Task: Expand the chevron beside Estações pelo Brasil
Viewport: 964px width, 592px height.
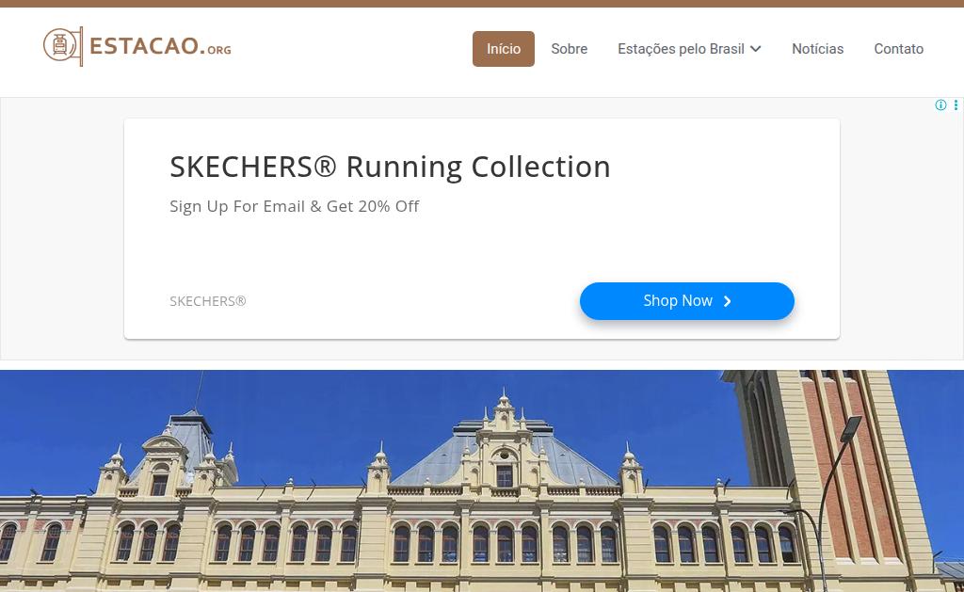Action: coord(756,49)
